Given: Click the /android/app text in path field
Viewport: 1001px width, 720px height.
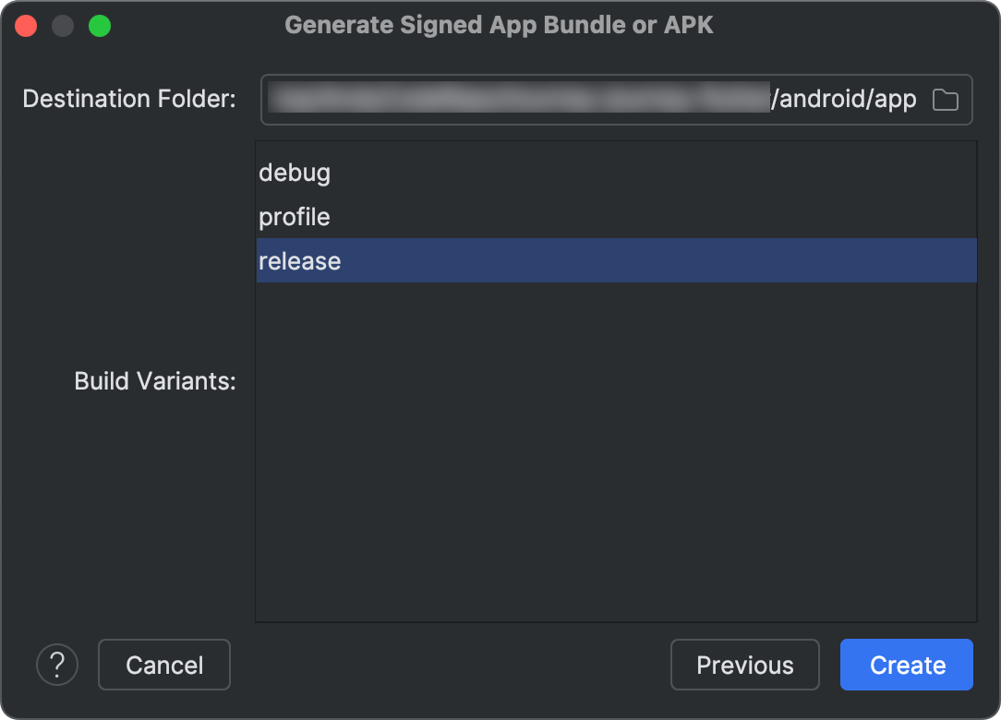Looking at the screenshot, I should coord(844,100).
